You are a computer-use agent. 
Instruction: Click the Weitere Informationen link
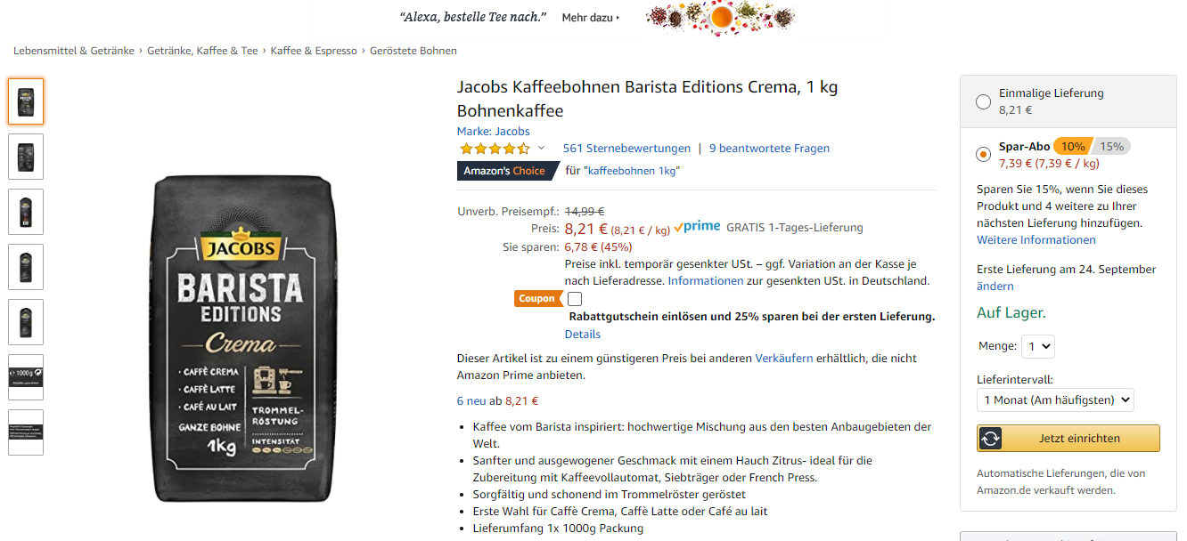(1036, 240)
